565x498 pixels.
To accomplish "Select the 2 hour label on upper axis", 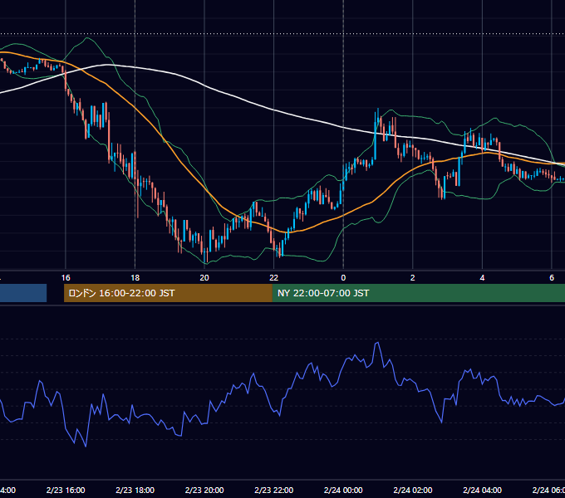I will point(413,278).
